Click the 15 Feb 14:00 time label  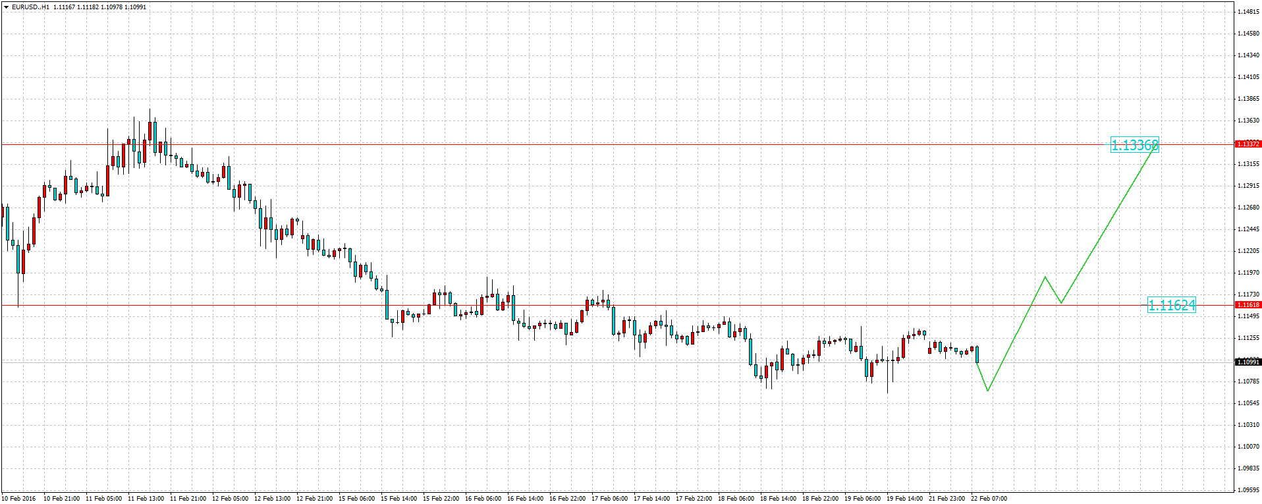point(398,499)
